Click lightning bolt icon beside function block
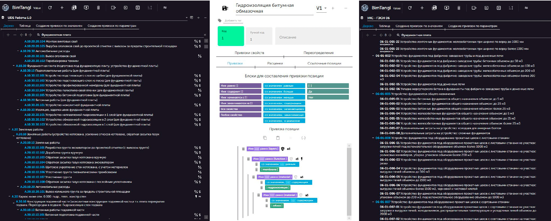The width and height of the screenshot is (551, 221). 302,159
